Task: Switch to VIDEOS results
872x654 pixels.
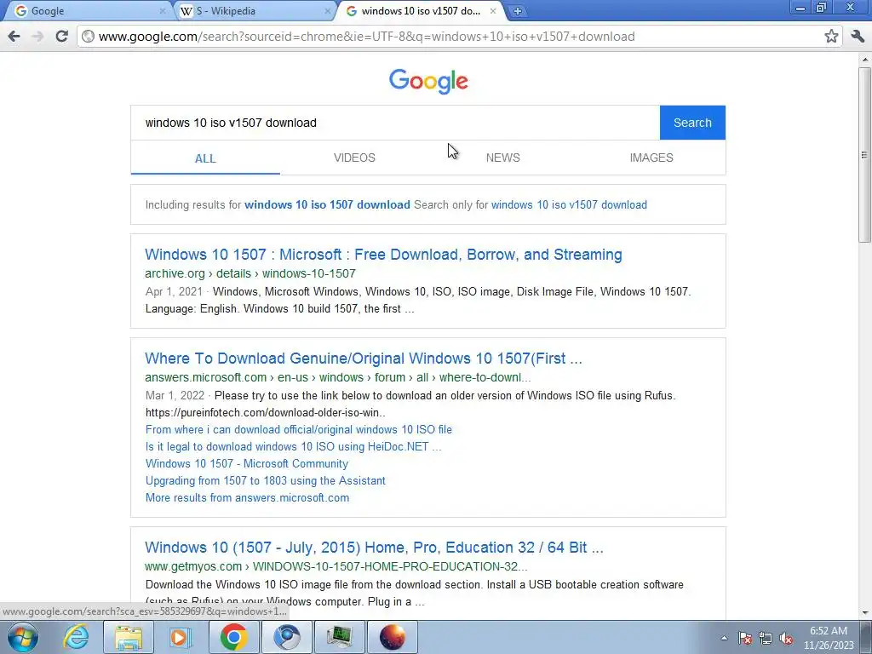Action: coord(354,158)
